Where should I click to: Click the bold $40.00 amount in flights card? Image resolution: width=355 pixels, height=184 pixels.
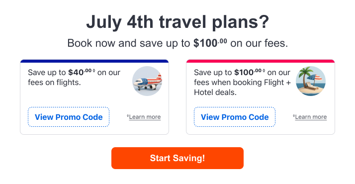point(80,72)
